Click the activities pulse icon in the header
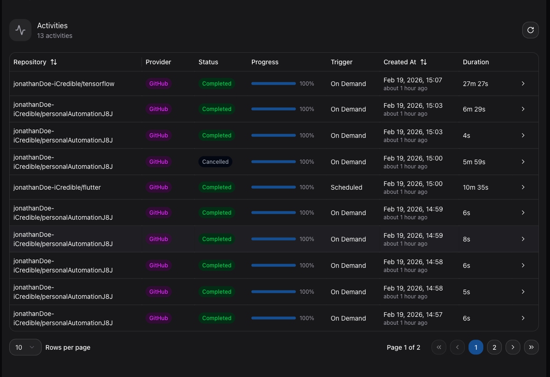The height and width of the screenshot is (377, 550). [20, 30]
